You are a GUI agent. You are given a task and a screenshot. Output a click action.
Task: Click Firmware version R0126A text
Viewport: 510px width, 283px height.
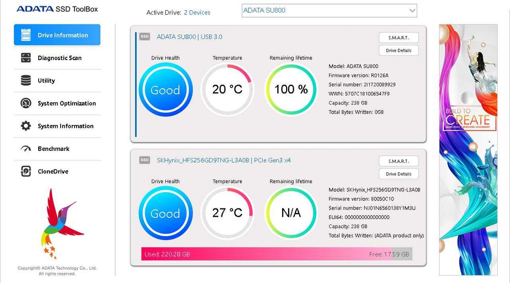[359, 75]
